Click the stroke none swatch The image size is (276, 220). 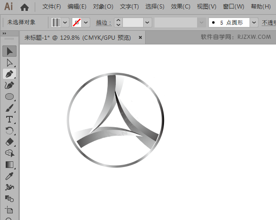coord(77,22)
